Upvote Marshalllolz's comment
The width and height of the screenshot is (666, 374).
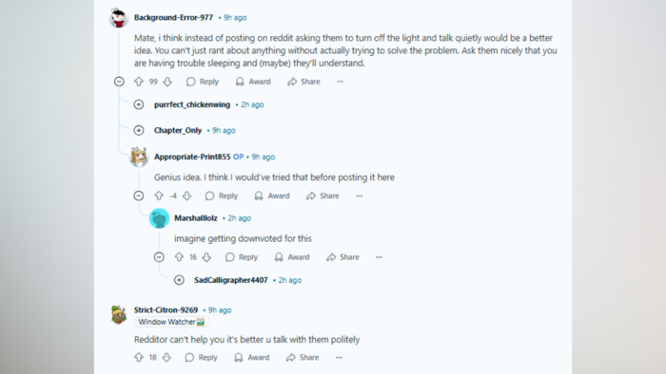coord(179,257)
